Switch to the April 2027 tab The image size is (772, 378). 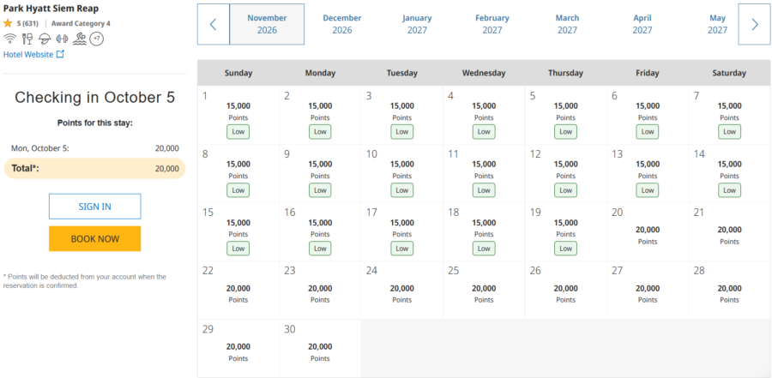(x=642, y=24)
